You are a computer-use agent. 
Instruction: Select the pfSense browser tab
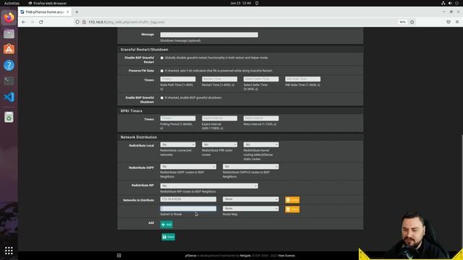[x=44, y=12]
